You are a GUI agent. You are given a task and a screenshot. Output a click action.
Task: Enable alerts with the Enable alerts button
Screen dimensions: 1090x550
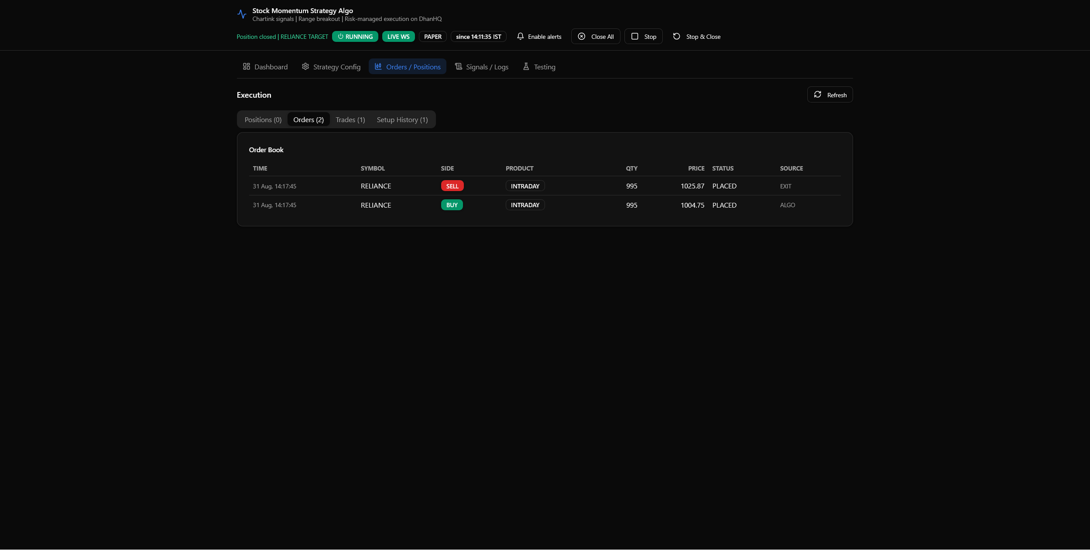[x=539, y=37]
